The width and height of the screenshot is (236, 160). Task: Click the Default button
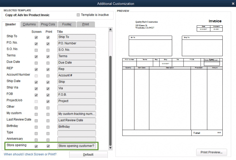(x=88, y=154)
